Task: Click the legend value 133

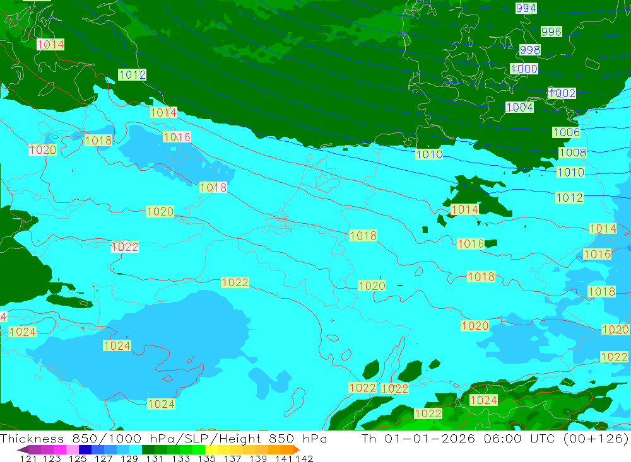Action: coord(180,458)
